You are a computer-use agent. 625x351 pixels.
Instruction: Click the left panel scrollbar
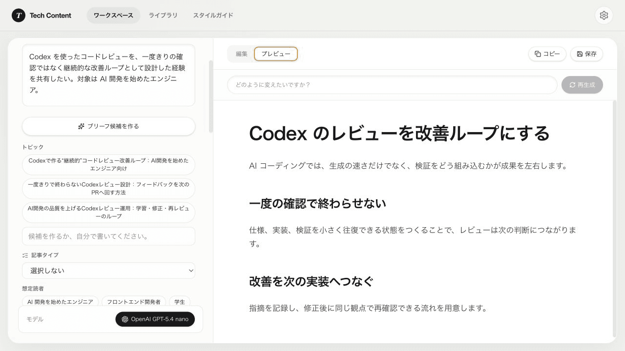[211, 97]
